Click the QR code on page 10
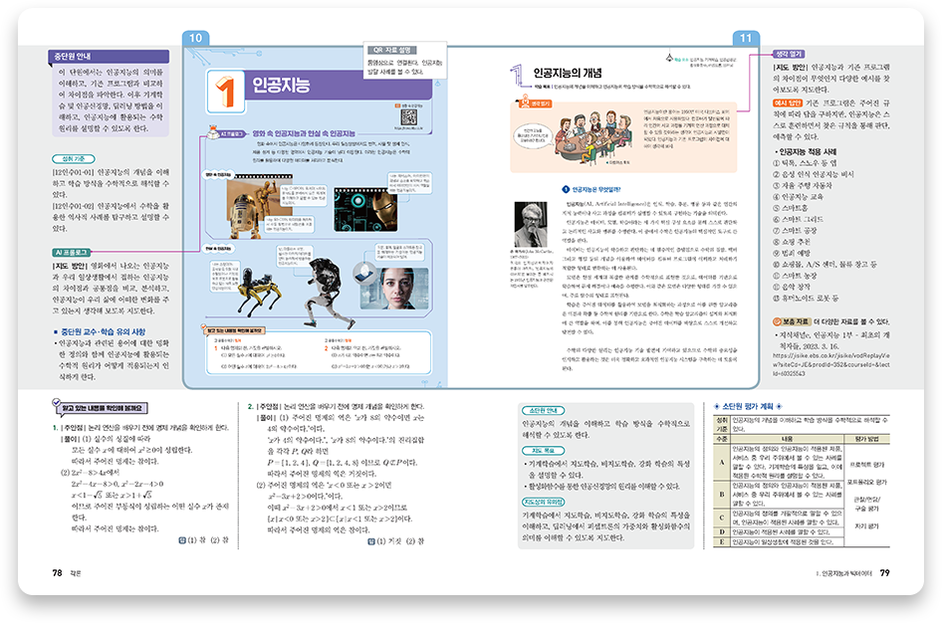This screenshot has height=623, width=942. (409, 117)
